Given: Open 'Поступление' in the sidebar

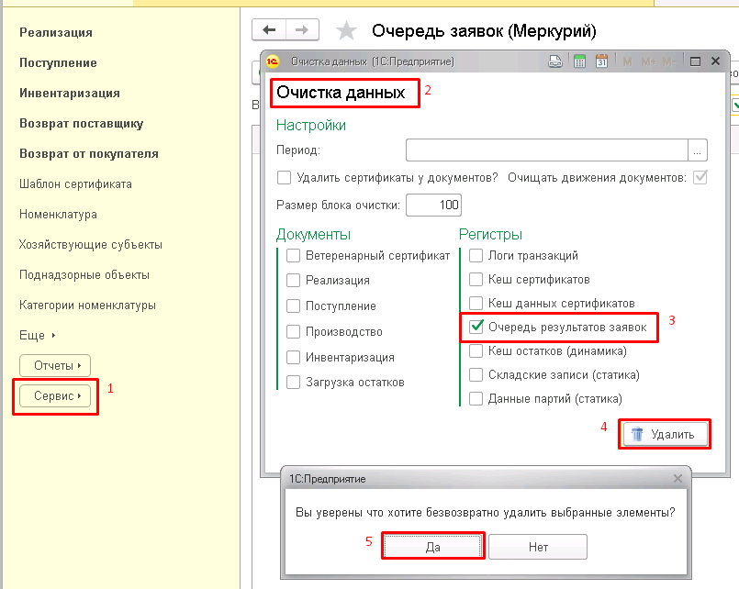Looking at the screenshot, I should [58, 62].
